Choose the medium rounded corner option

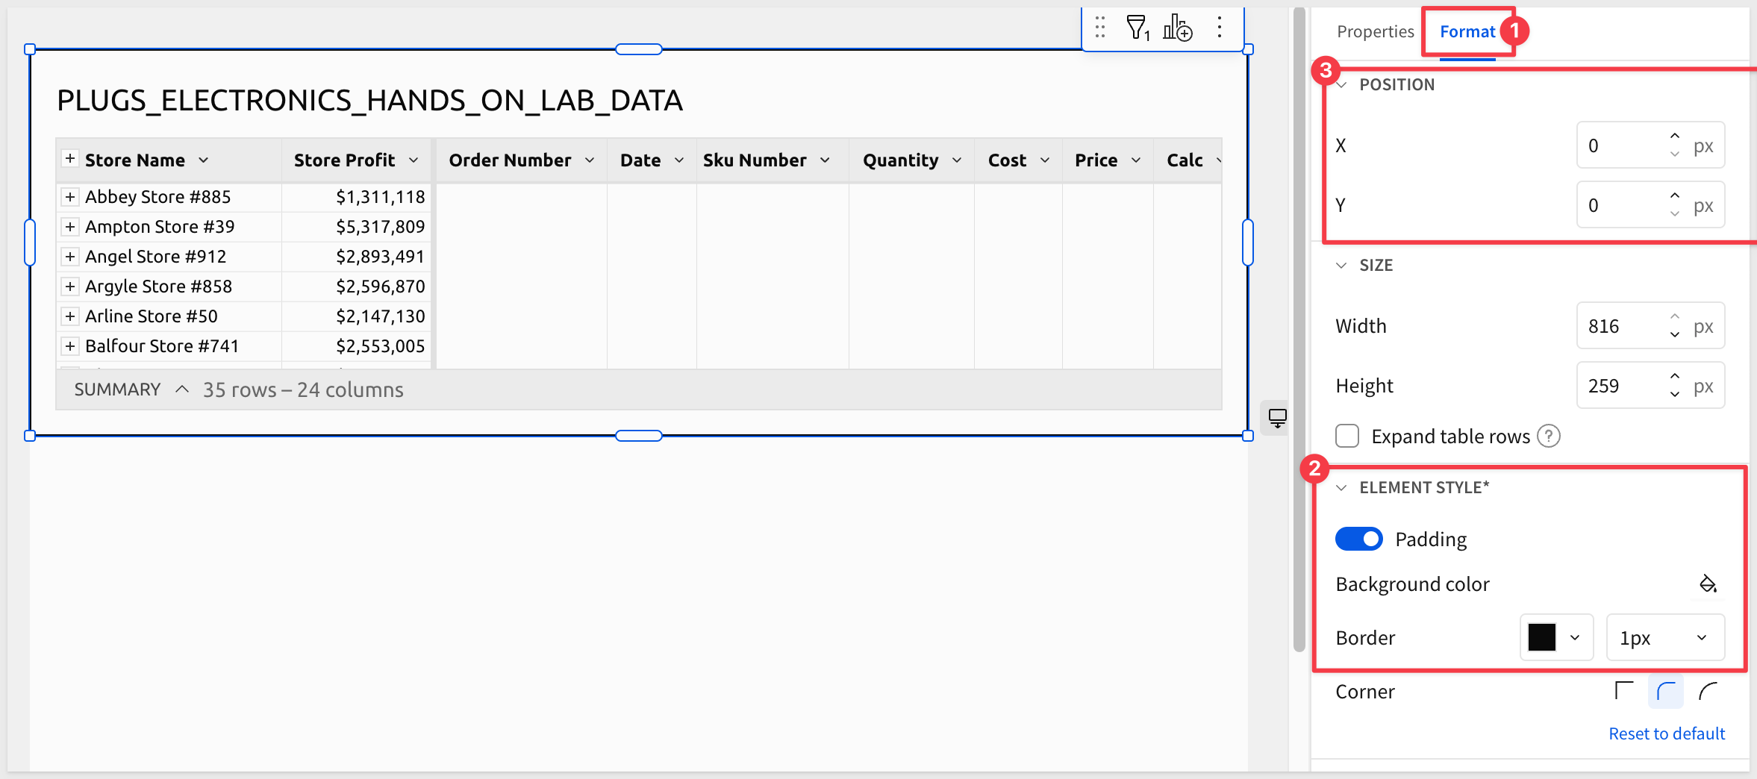pos(1665,691)
